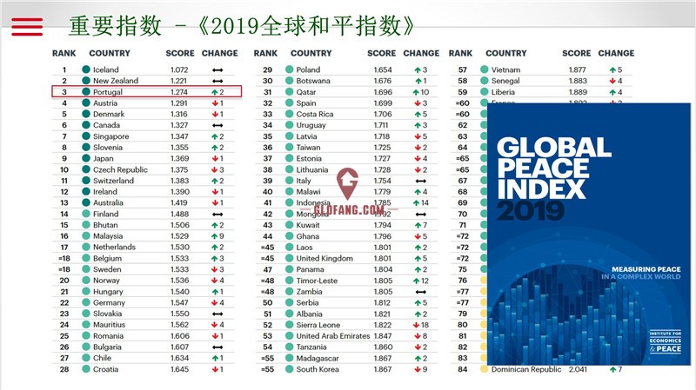The image size is (696, 390).
Task: Click the red down arrow in Sweden row
Action: (215, 269)
